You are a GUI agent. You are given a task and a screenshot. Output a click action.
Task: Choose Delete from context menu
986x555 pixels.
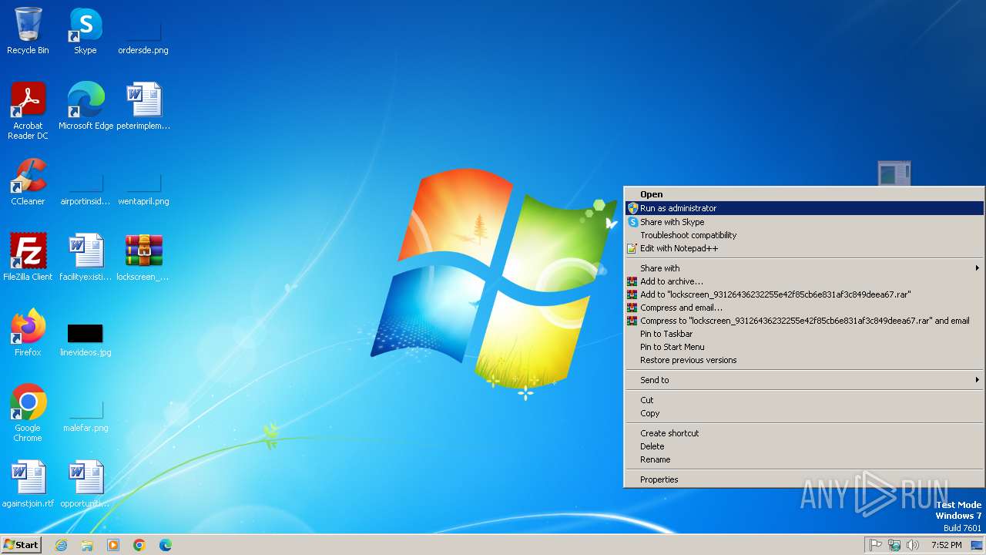click(803, 446)
